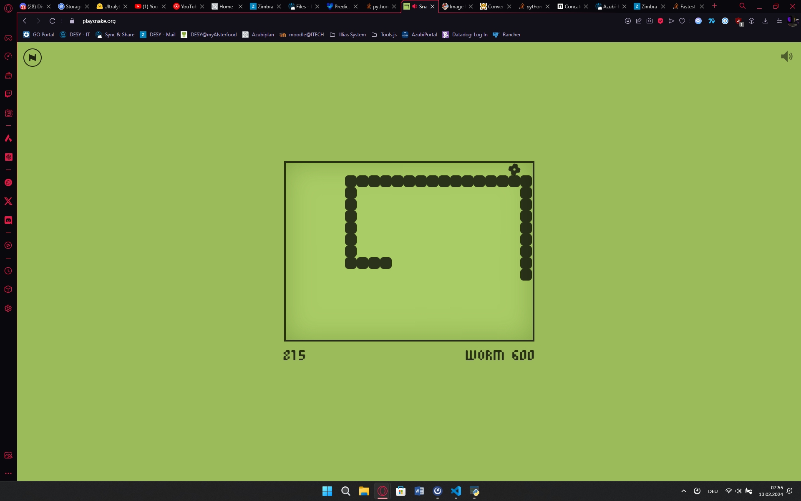Open Twitch panel in the sidebar
The image size is (801, 501).
pyautogui.click(x=8, y=94)
